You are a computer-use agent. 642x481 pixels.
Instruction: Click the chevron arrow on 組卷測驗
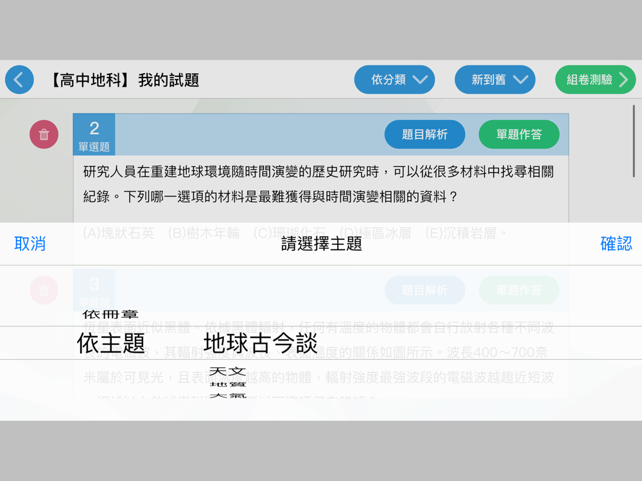(x=623, y=80)
